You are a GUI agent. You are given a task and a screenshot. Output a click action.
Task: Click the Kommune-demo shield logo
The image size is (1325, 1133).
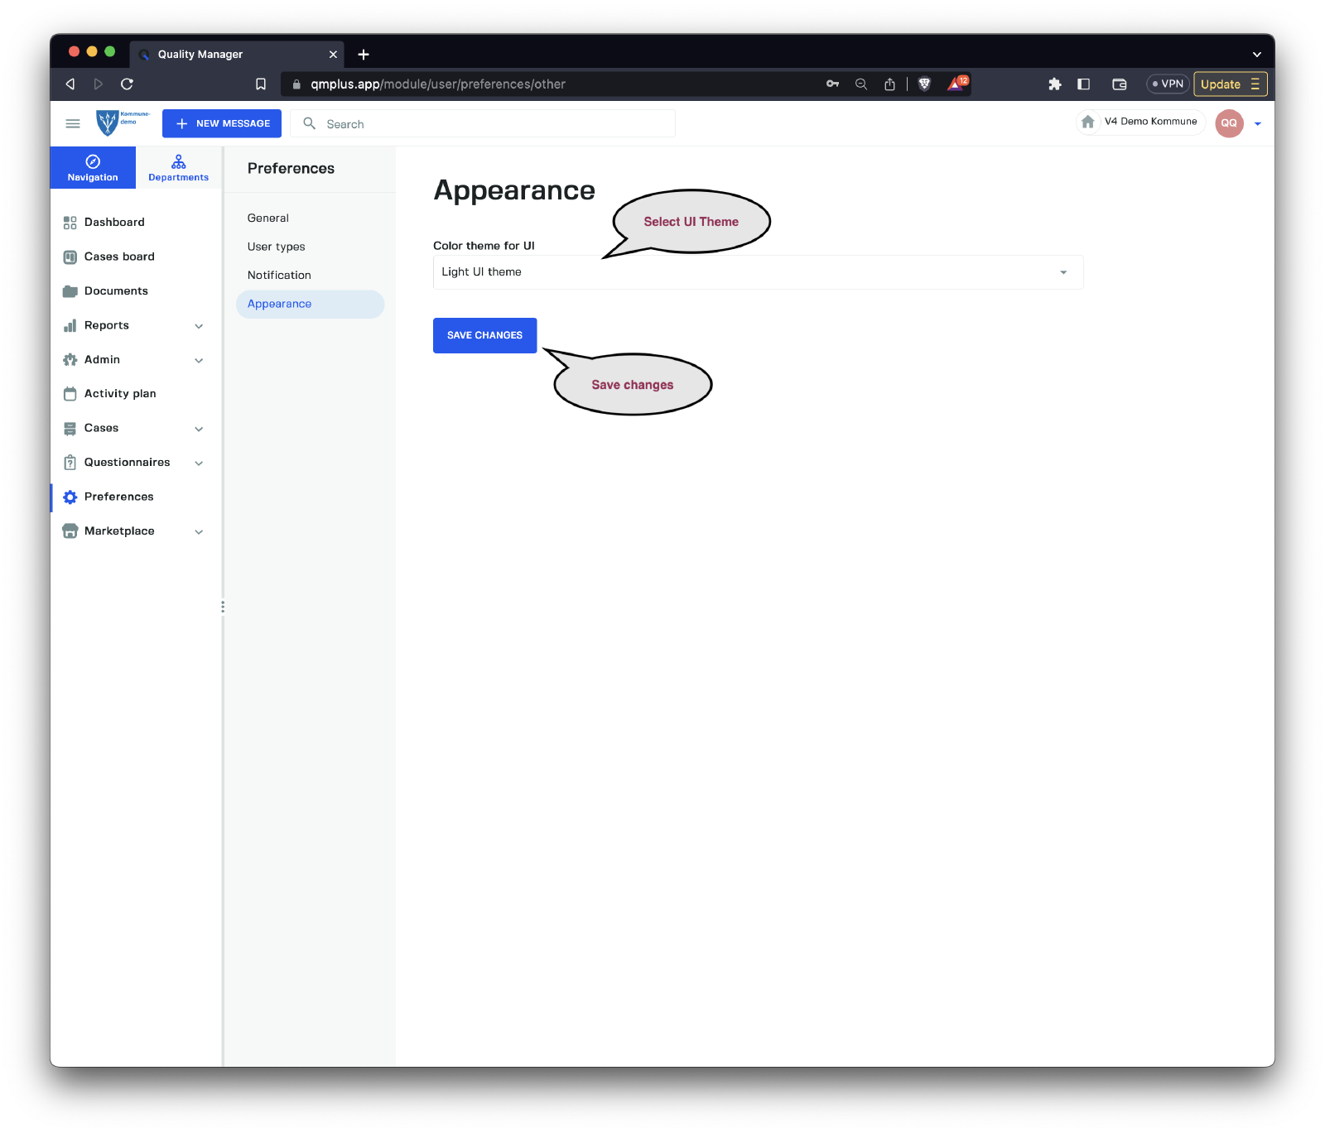pyautogui.click(x=108, y=123)
